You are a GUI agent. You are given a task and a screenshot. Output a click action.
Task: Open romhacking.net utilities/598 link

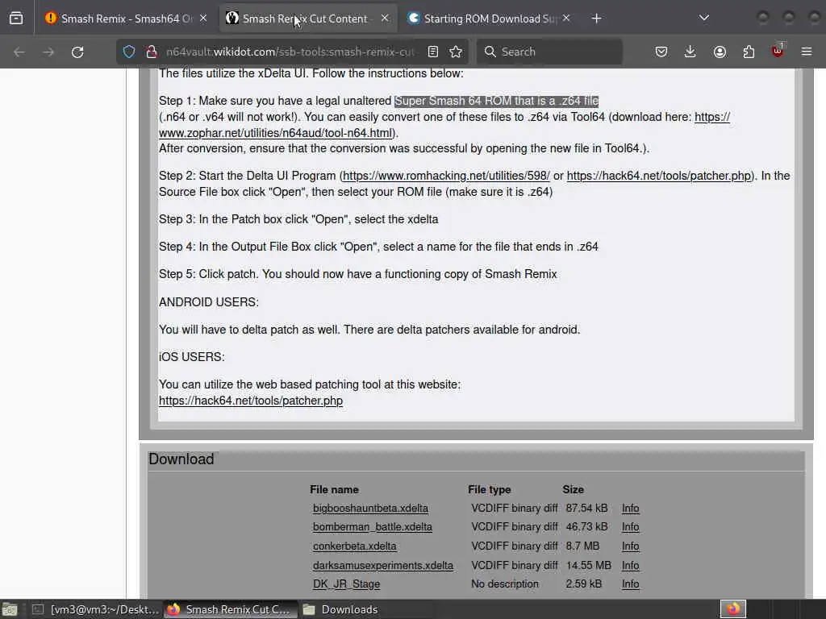click(446, 176)
